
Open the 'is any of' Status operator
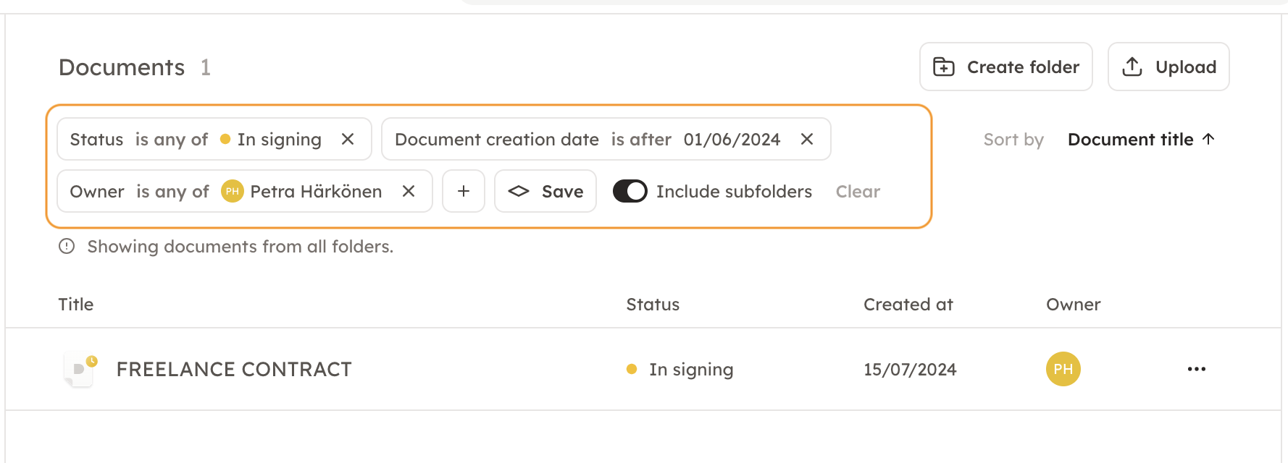[172, 140]
